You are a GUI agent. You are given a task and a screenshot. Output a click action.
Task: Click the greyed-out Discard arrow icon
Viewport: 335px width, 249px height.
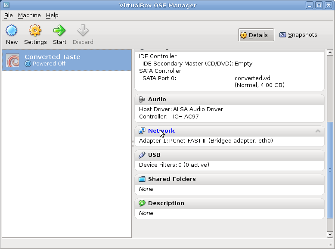pyautogui.click(x=83, y=30)
